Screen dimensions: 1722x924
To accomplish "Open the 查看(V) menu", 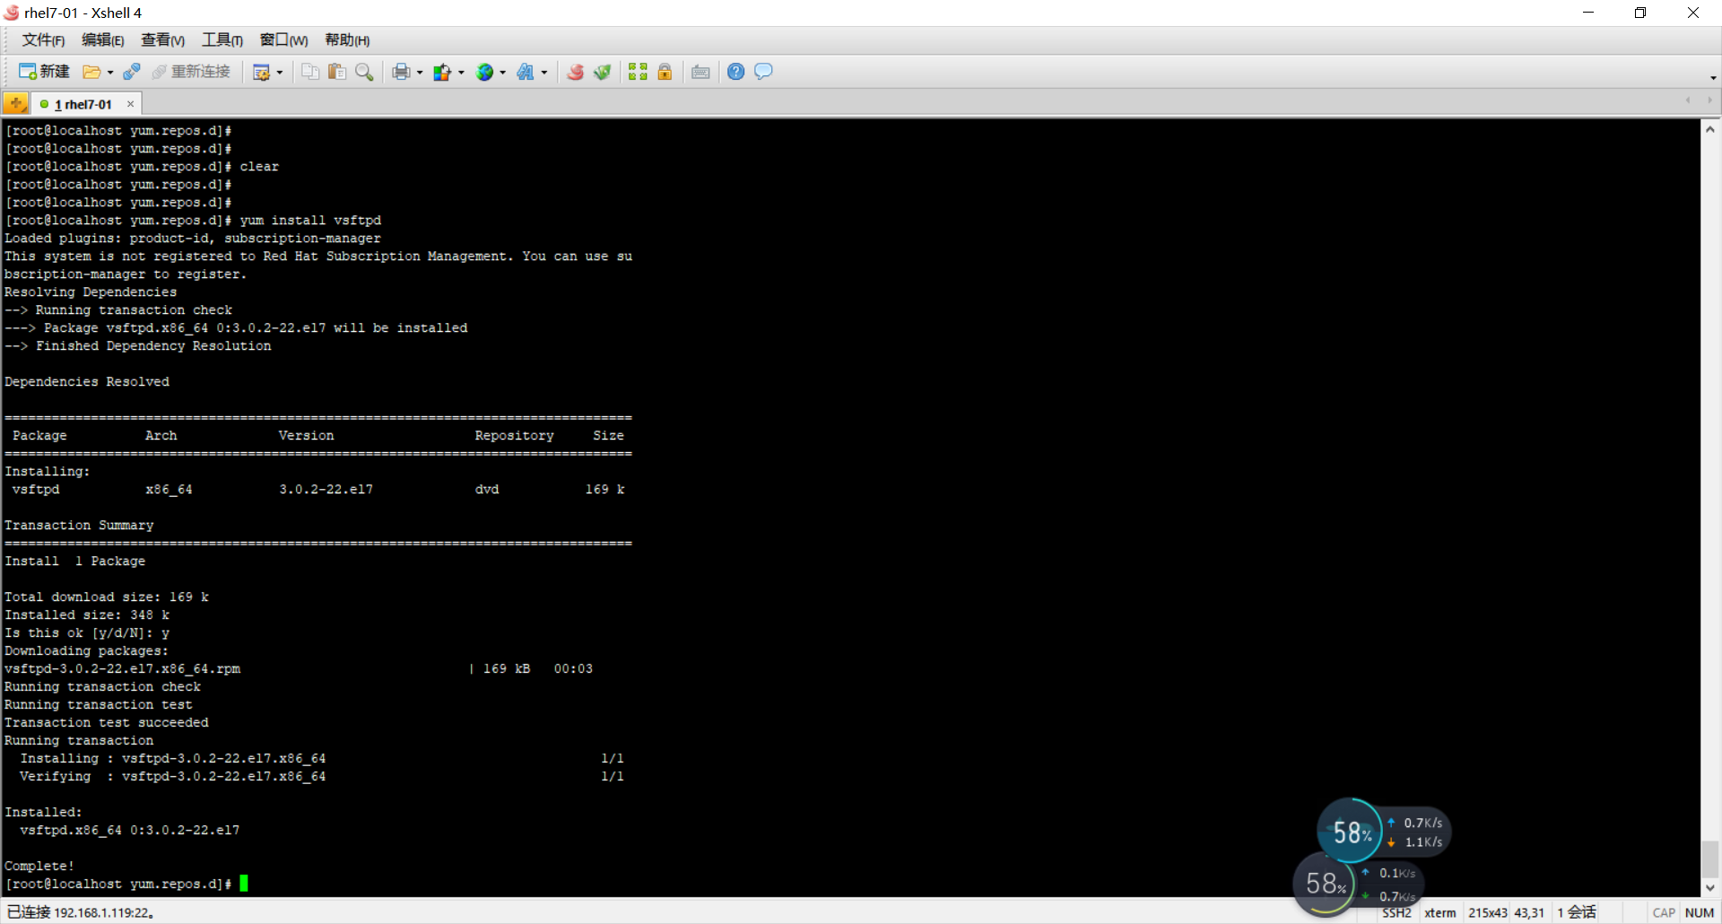I will pos(163,40).
